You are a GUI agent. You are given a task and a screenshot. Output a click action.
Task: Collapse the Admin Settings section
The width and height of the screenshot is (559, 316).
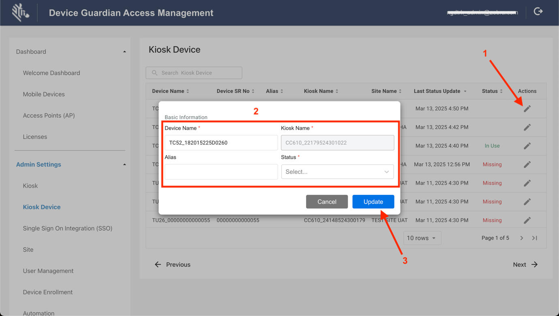[x=124, y=164]
